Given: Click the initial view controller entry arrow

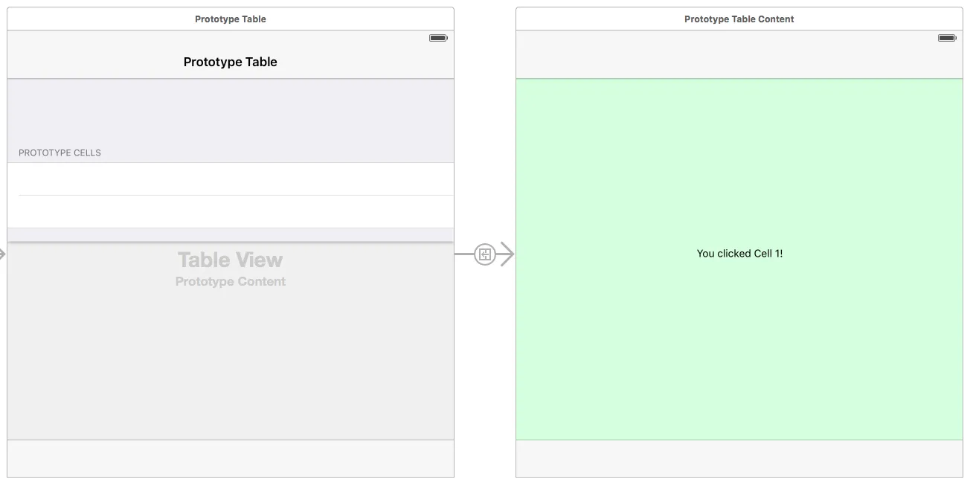Looking at the screenshot, I should pyautogui.click(x=2, y=254).
